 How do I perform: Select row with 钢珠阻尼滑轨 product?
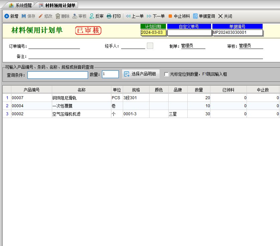[x=64, y=98]
